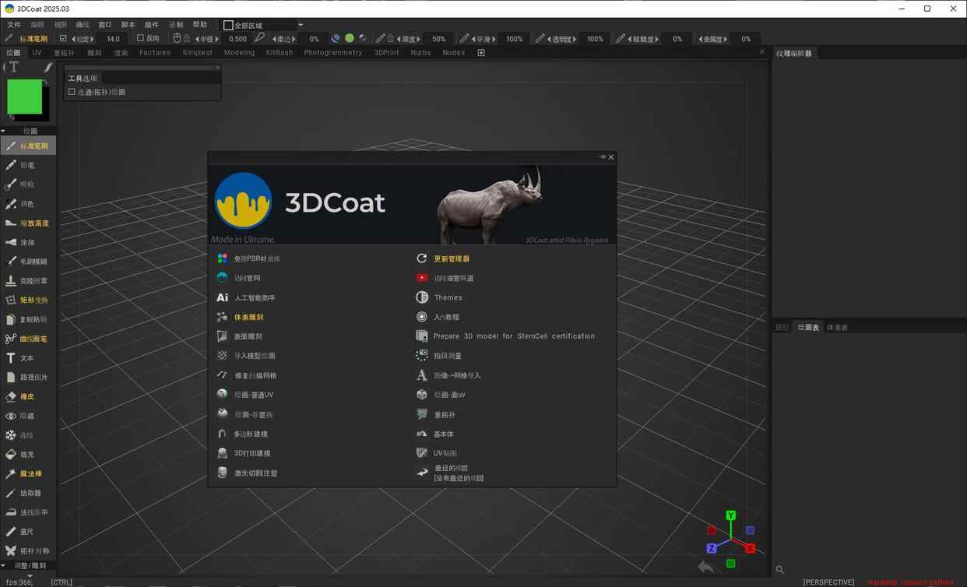The height and width of the screenshot is (587, 967).
Task: Select the 隐藏 hide tool
Action: [x=28, y=417]
